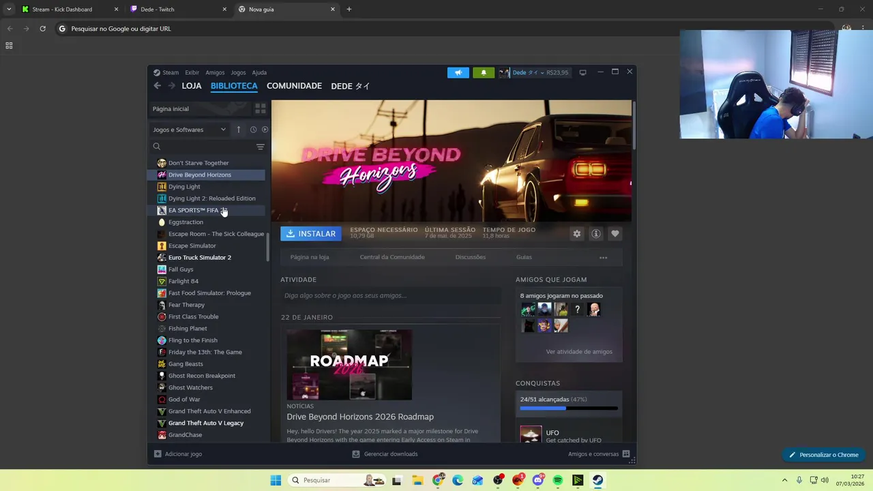This screenshot has height=491, width=873.
Task: Open the announcements megaphone icon in Steam
Action: pyautogui.click(x=458, y=72)
